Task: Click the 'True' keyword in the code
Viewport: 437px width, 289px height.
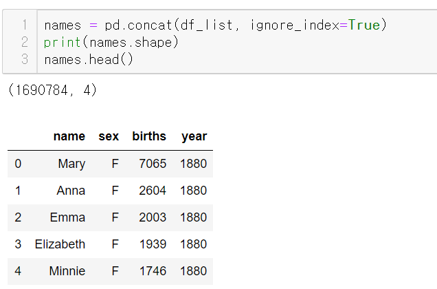Action: click(x=364, y=25)
